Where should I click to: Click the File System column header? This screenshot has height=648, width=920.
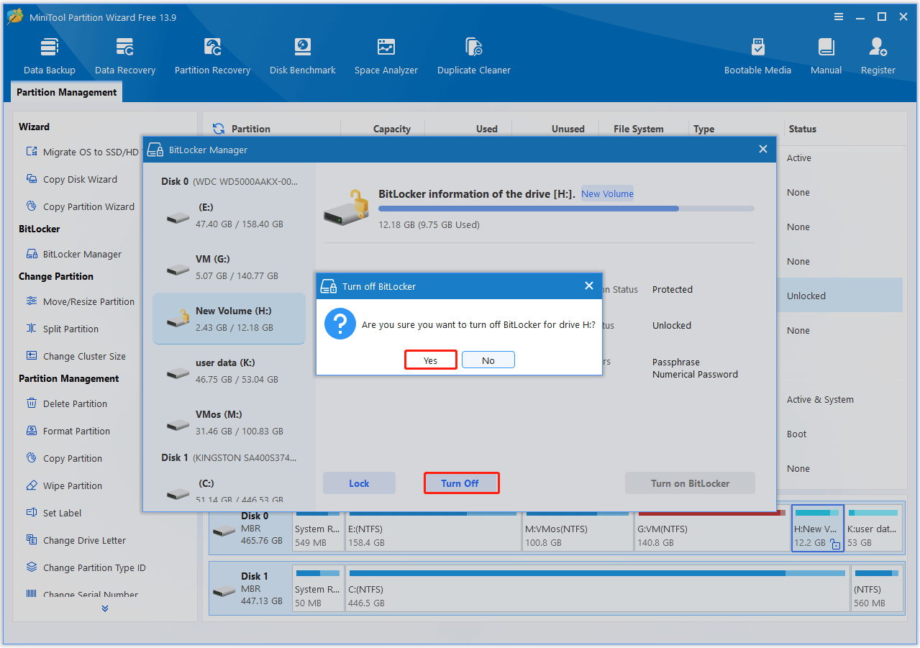[639, 129]
